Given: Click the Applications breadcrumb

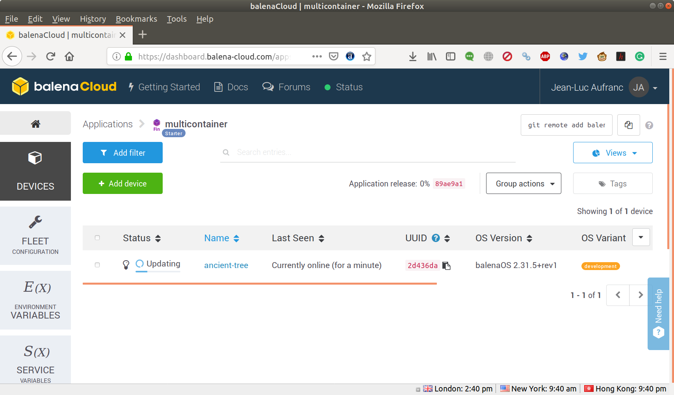Looking at the screenshot, I should point(108,124).
